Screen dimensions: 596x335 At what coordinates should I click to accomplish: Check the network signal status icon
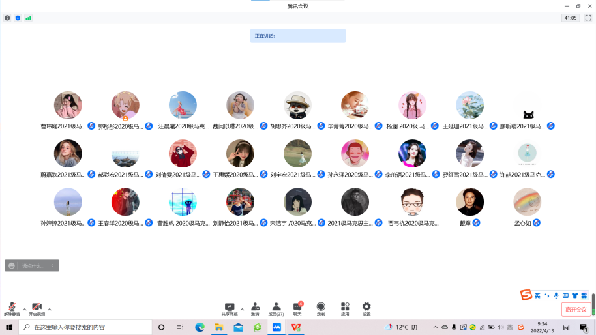28,18
